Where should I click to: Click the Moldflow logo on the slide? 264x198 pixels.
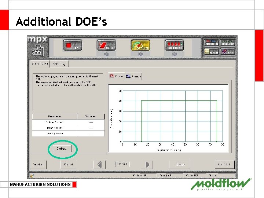221,184
